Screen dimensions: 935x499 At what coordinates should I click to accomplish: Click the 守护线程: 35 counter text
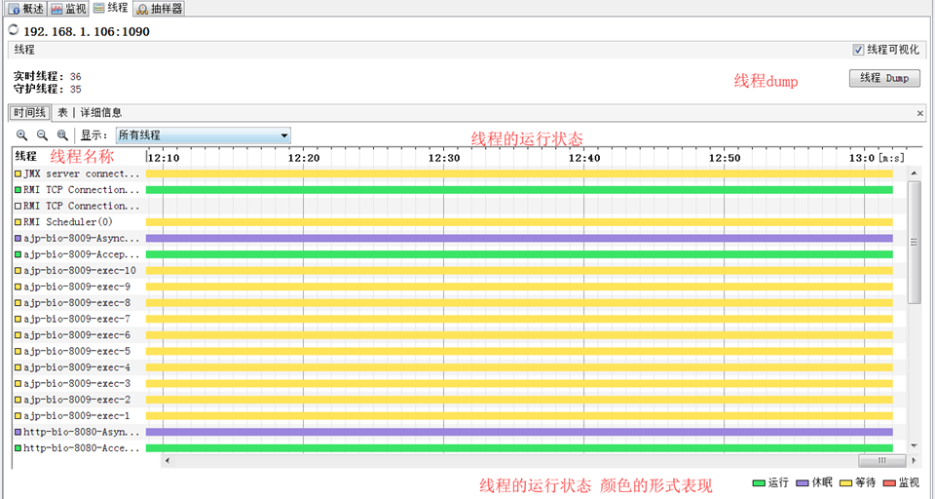coord(47,89)
